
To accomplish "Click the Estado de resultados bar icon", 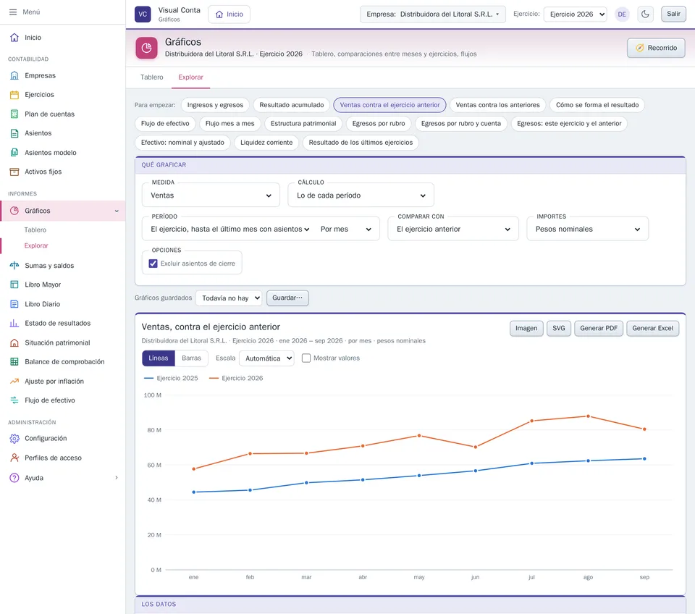I will tap(14, 323).
